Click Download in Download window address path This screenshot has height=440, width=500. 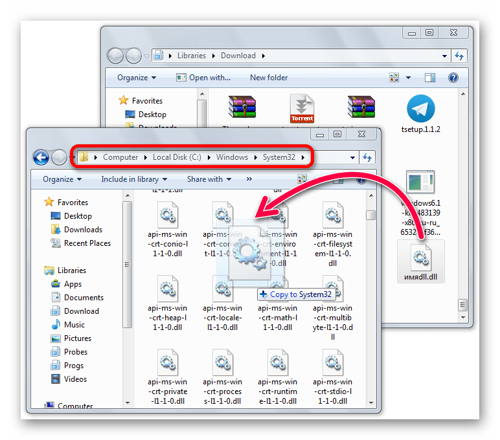coord(238,56)
